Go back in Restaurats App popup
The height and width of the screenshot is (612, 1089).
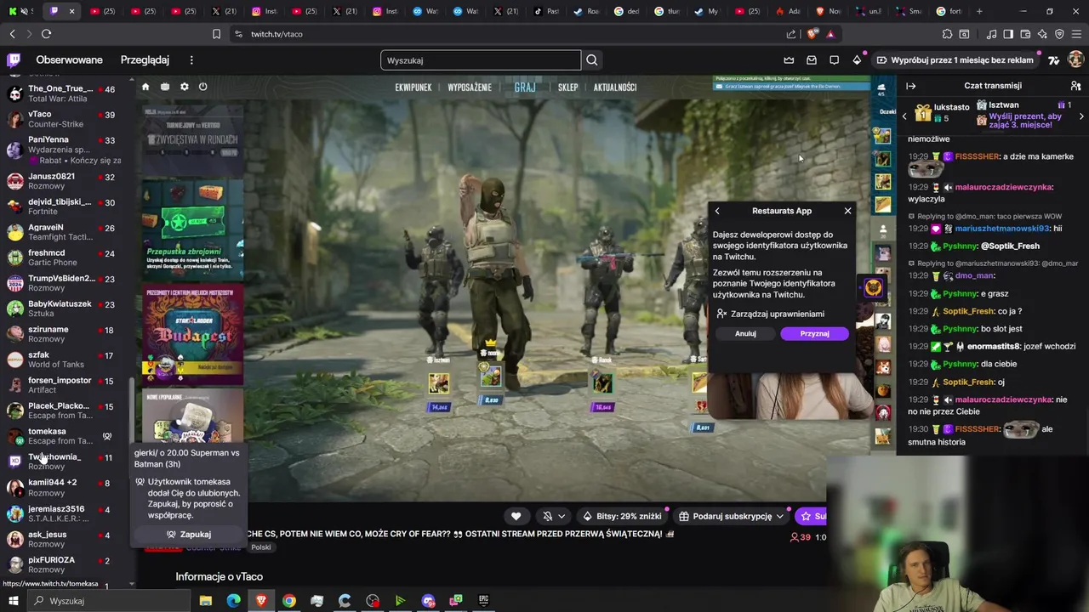click(x=717, y=211)
